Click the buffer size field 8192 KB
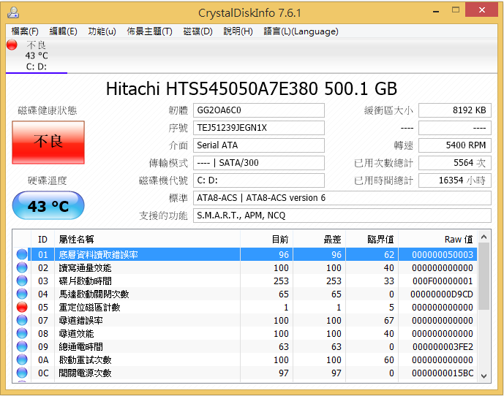 (455, 110)
